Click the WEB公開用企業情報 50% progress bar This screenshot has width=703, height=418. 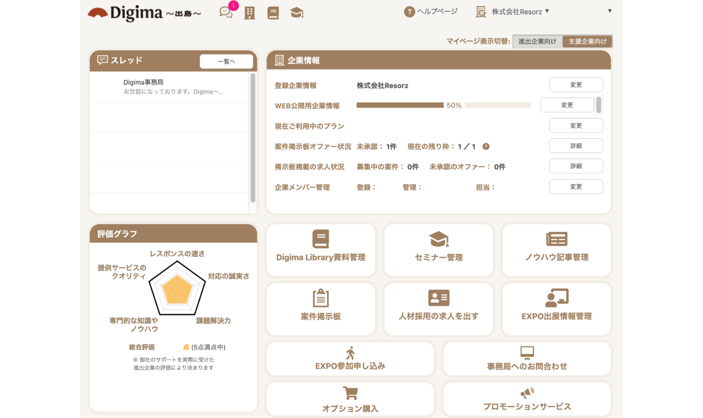(x=443, y=105)
